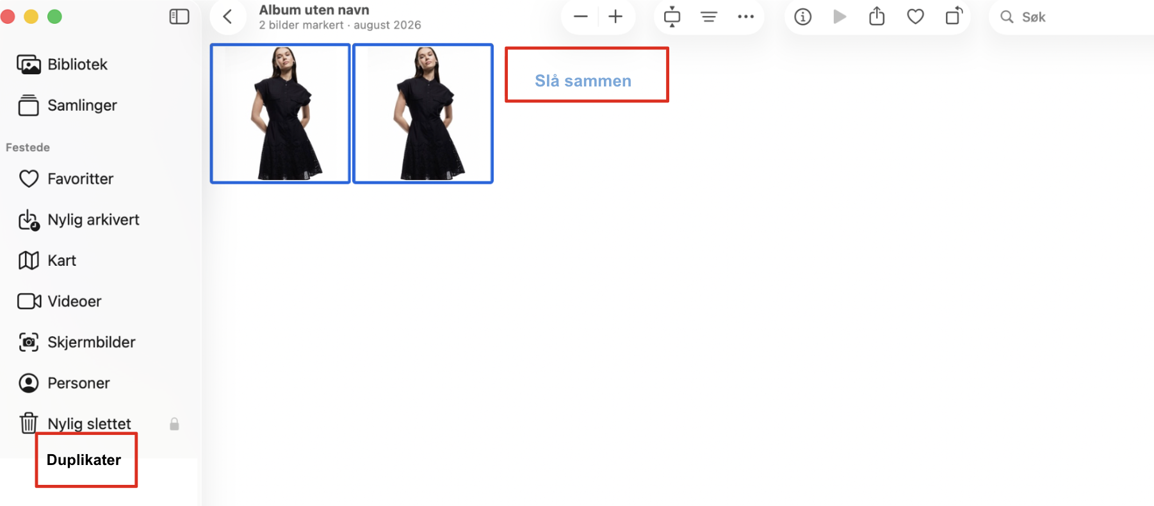
Task: Click the Skjermbilder screenshot icon
Action: (29, 342)
